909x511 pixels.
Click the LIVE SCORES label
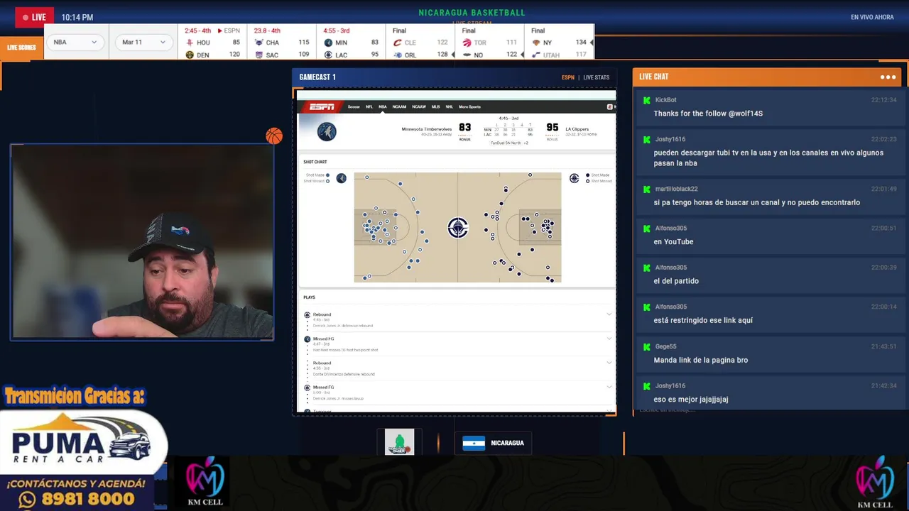coord(21,48)
